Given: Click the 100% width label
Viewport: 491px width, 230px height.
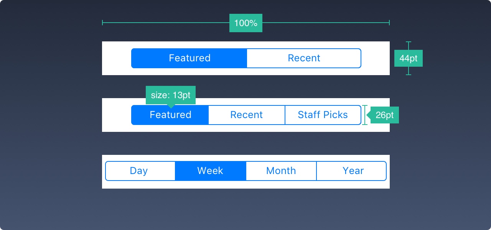Looking at the screenshot, I should pos(245,23).
